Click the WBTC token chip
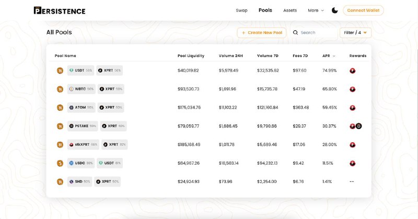The width and height of the screenshot is (418, 219). tap(82, 89)
